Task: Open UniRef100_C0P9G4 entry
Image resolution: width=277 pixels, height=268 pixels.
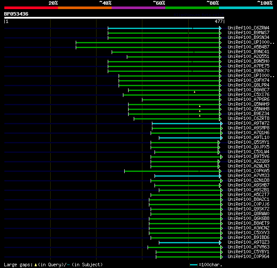Action: (x=248, y=257)
